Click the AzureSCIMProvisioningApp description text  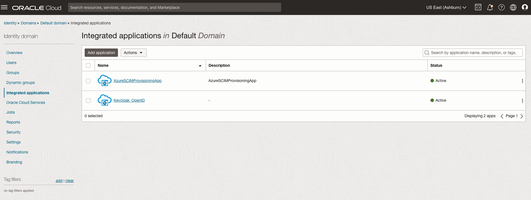[x=232, y=81]
